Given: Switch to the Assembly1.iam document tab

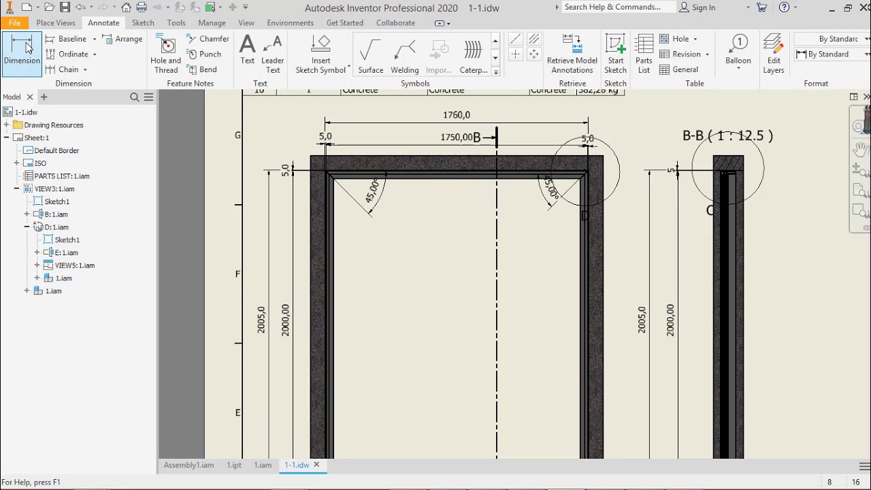Looking at the screenshot, I should coord(188,465).
